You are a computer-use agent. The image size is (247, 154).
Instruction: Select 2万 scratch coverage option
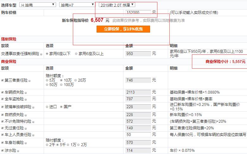79,145
